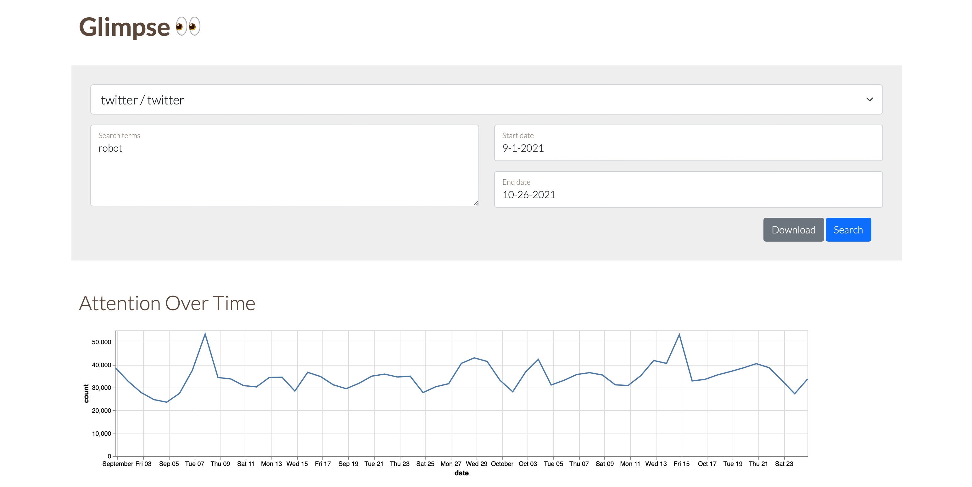This screenshot has height=487, width=972.
Task: Click the Sep 05 x-axis label
Action: tap(169, 464)
